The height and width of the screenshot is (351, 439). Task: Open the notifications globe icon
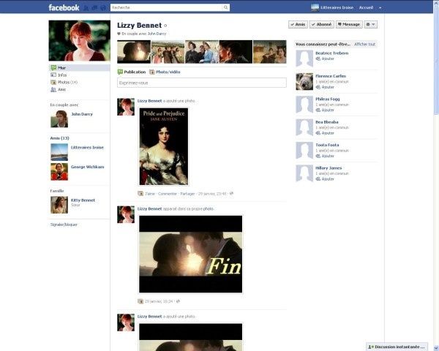[x=103, y=8]
